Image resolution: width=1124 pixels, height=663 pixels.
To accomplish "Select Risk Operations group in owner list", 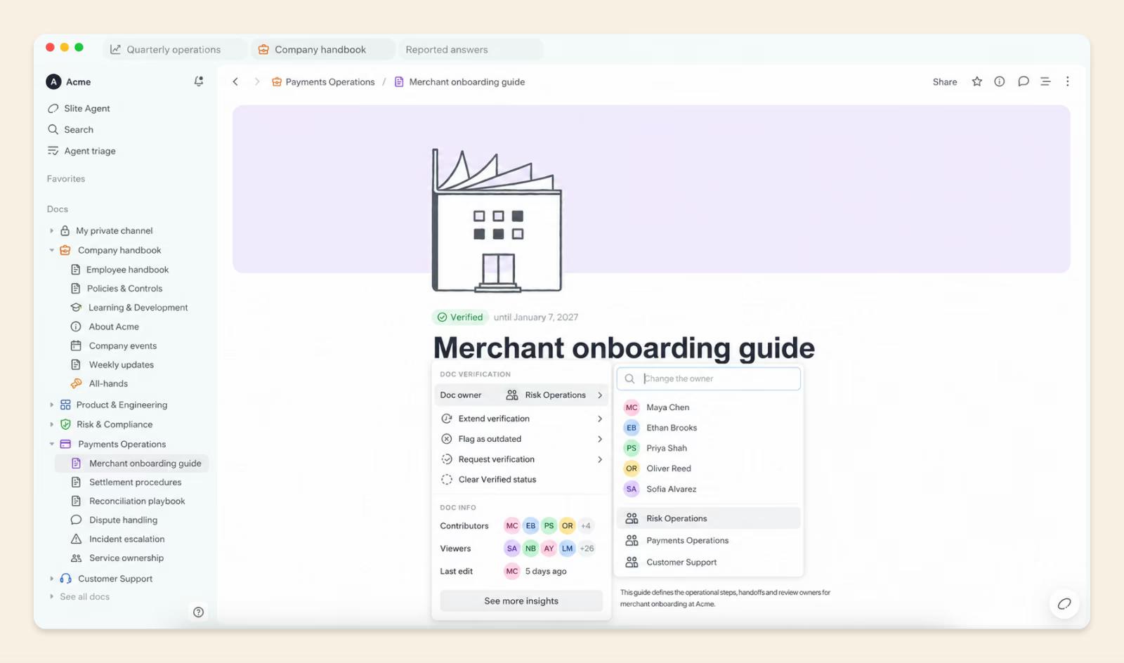I will pyautogui.click(x=709, y=518).
